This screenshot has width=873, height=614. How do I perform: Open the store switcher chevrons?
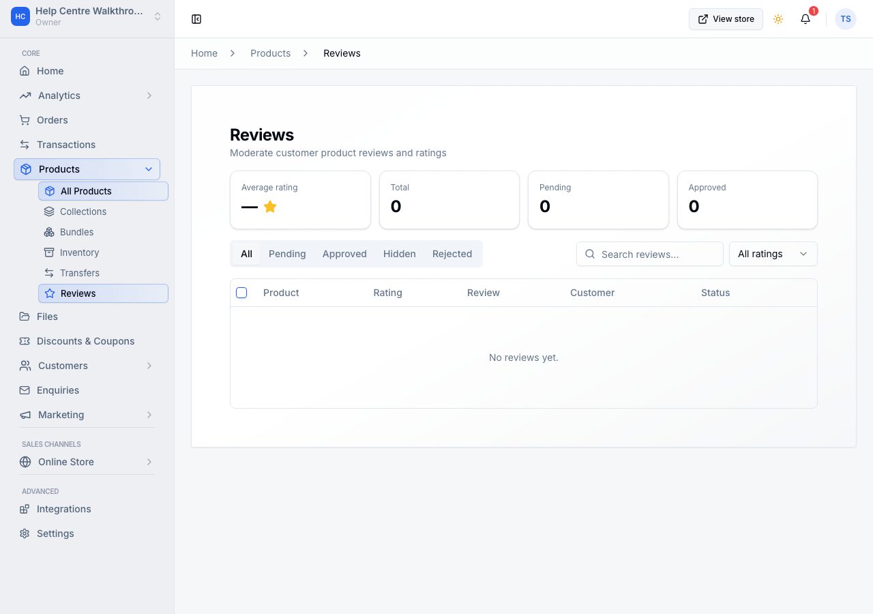coord(158,16)
